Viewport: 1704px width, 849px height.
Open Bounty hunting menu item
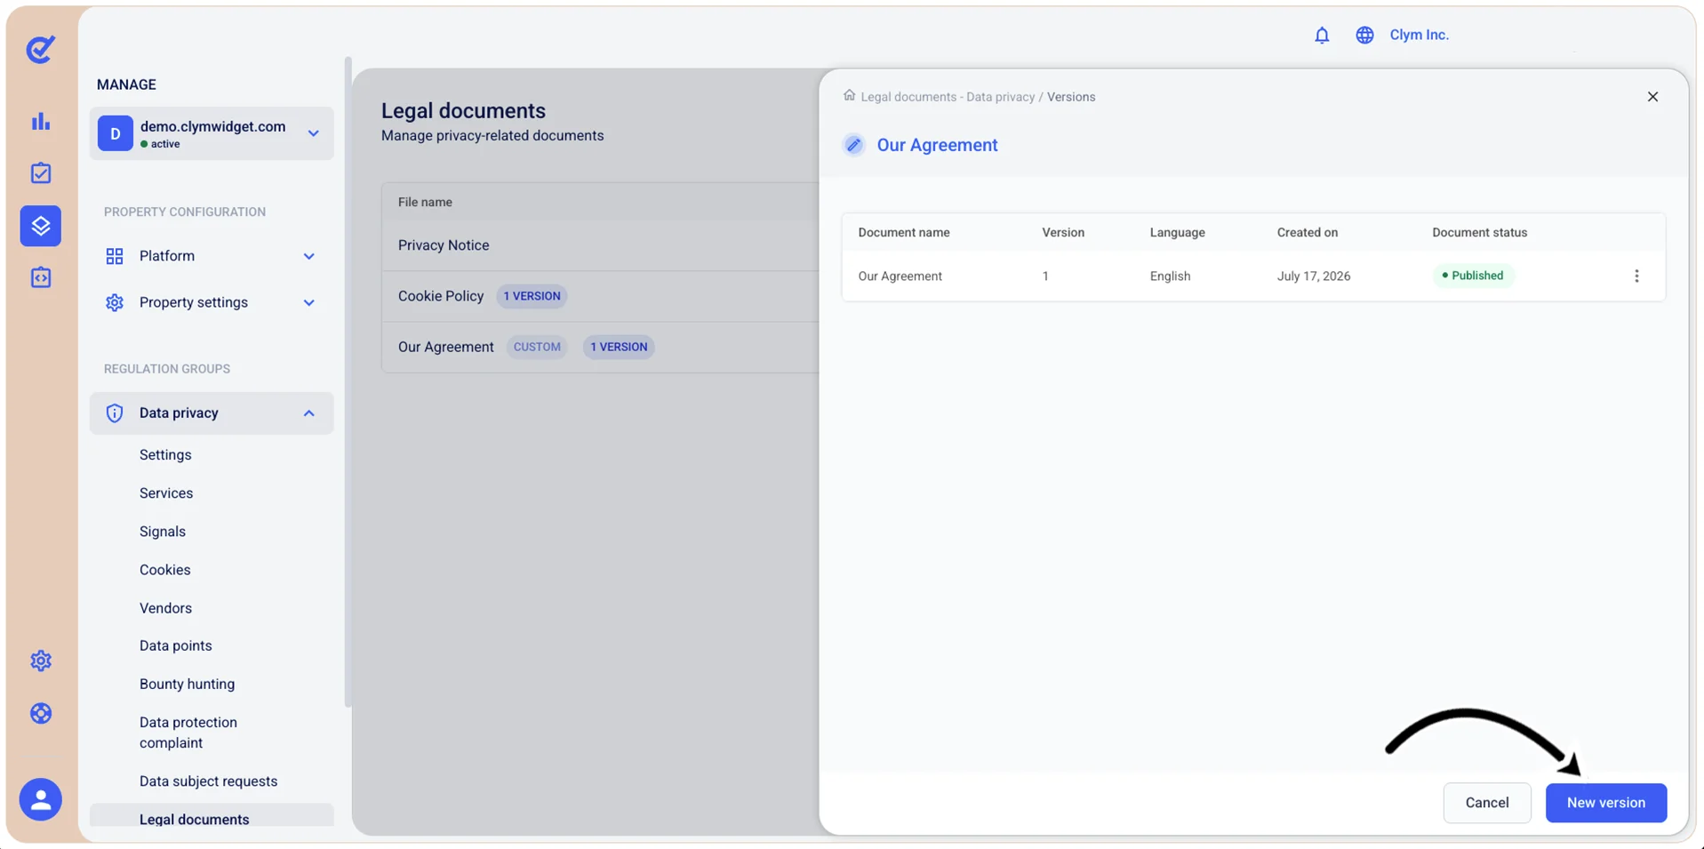pos(188,684)
